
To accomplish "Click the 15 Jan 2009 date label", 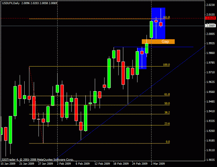I will click(8, 164).
